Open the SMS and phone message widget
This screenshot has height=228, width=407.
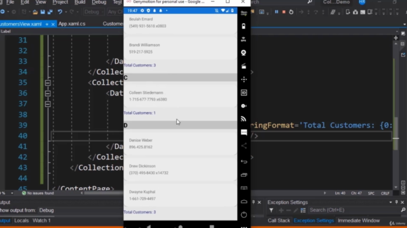(244, 132)
